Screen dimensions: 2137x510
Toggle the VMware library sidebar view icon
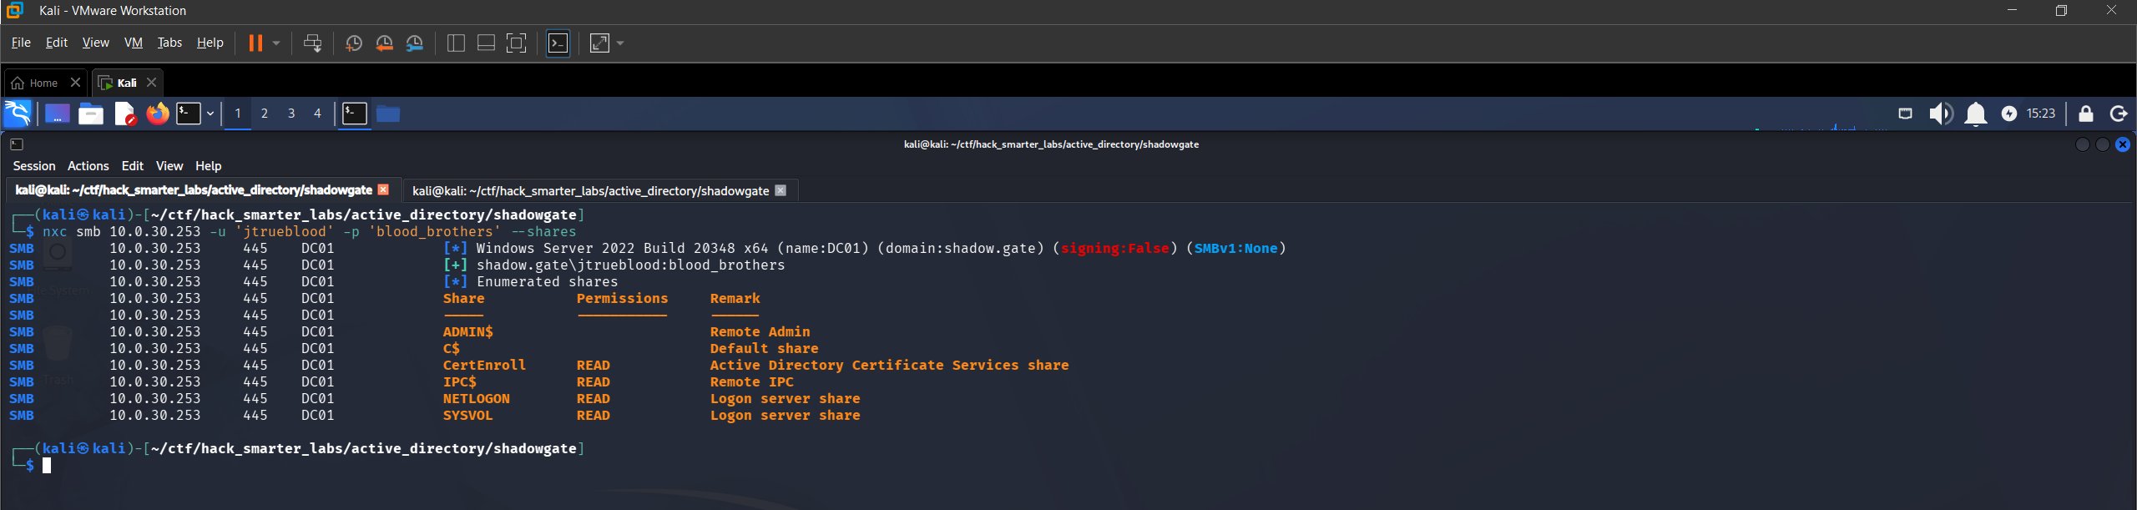click(x=456, y=43)
